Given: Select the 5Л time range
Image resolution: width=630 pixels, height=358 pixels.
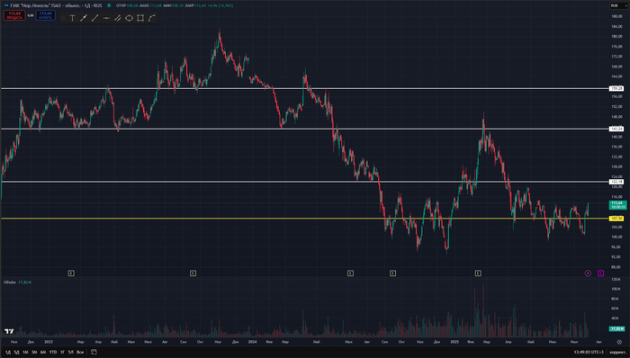Looking at the screenshot, I should click(x=71, y=352).
